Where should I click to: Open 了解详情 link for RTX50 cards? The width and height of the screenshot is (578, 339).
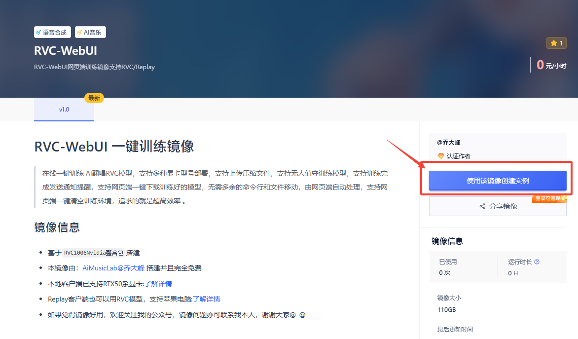pyautogui.click(x=158, y=284)
